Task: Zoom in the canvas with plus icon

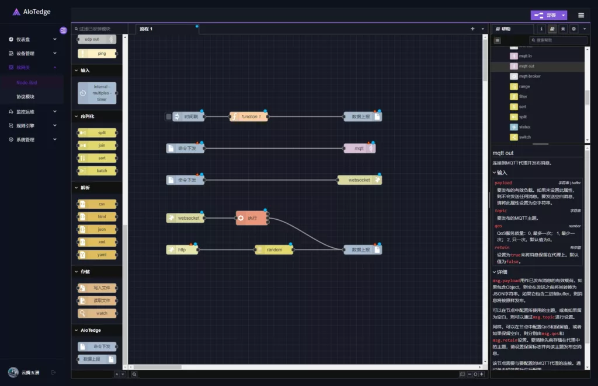Action: pos(481,374)
